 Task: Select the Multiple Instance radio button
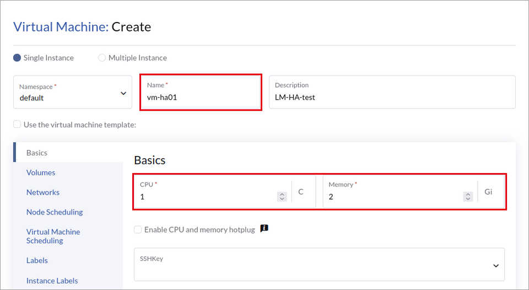pyautogui.click(x=102, y=58)
